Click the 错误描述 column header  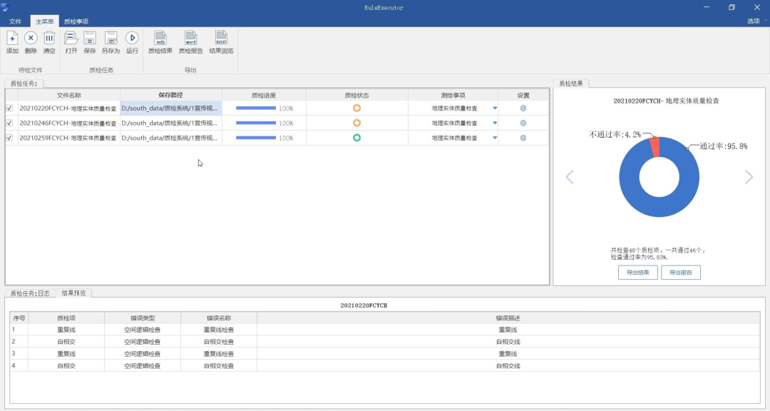(x=508, y=318)
